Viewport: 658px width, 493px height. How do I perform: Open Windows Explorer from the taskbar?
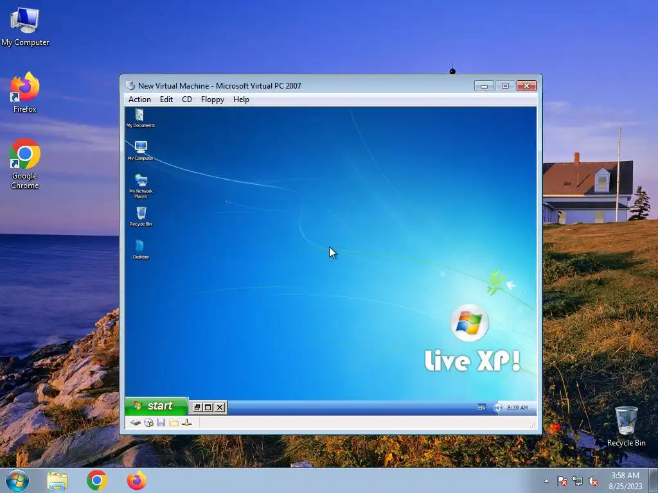(57, 481)
